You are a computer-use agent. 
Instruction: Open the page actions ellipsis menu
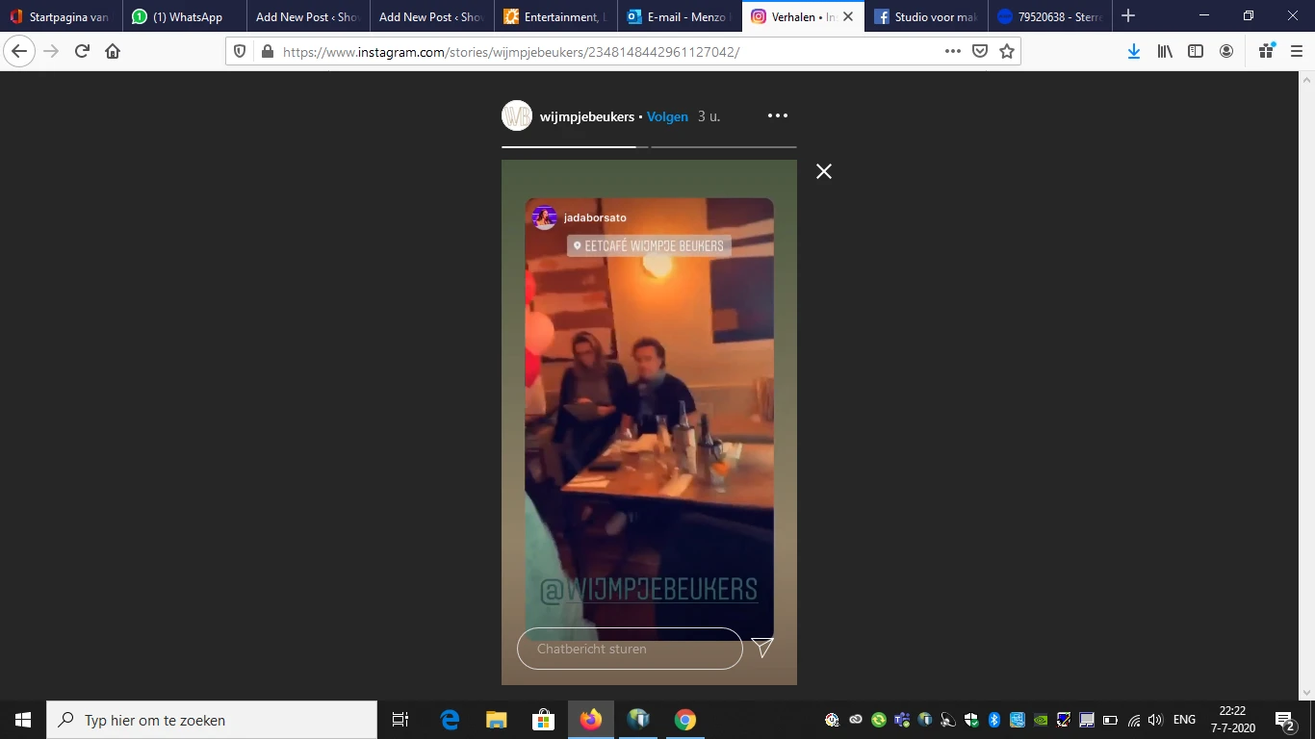coord(952,51)
